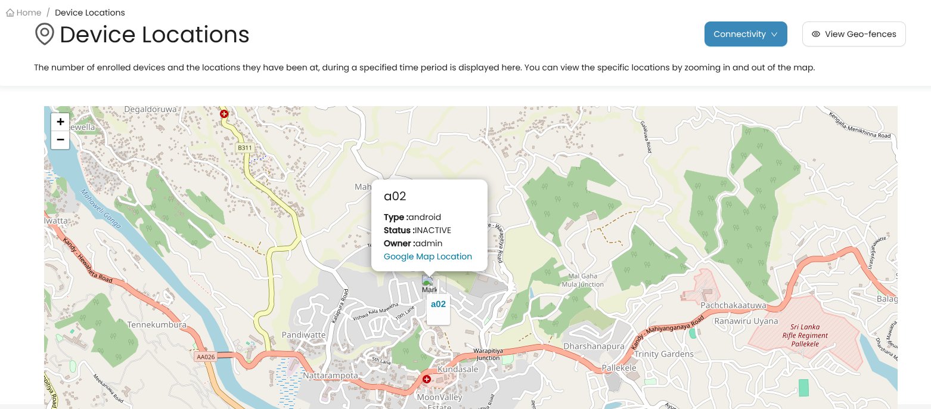Zoom in the map with plus button
This screenshot has height=409, width=931.
[60, 122]
